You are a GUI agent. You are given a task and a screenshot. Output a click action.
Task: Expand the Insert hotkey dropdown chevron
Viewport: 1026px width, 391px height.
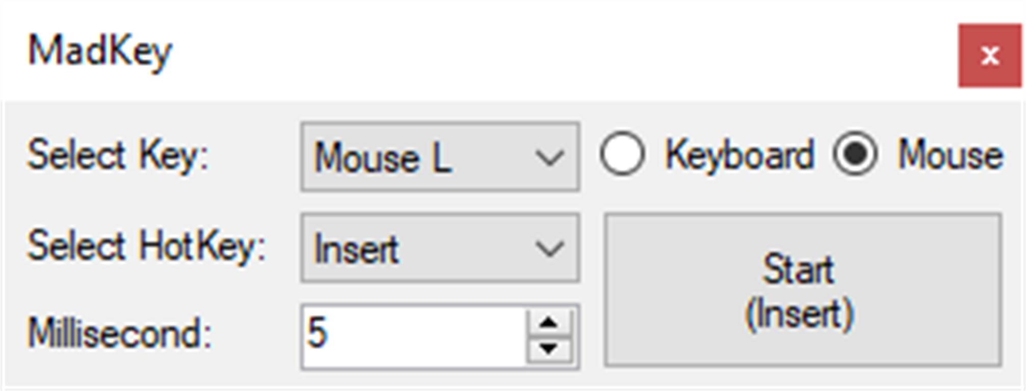pyautogui.click(x=549, y=249)
